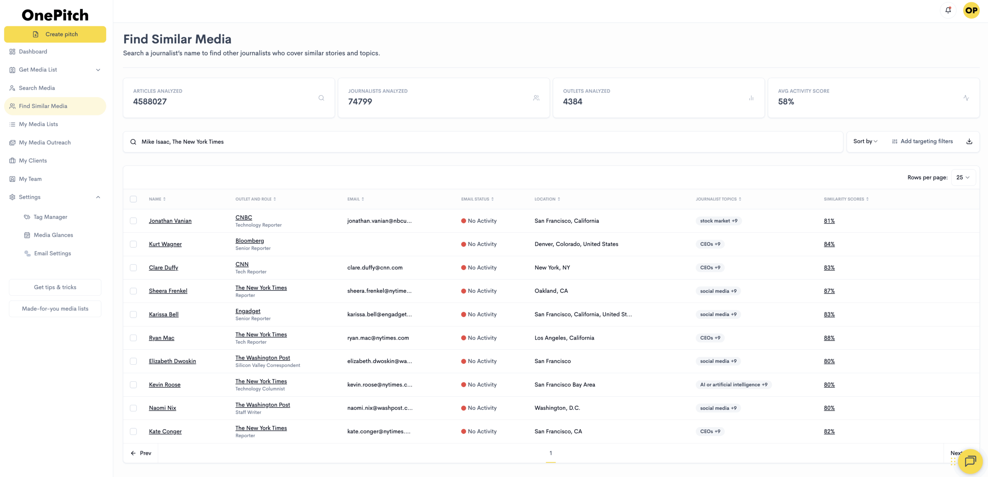Click the Tag Manager tag icon
This screenshot has height=477, width=988.
(x=27, y=217)
